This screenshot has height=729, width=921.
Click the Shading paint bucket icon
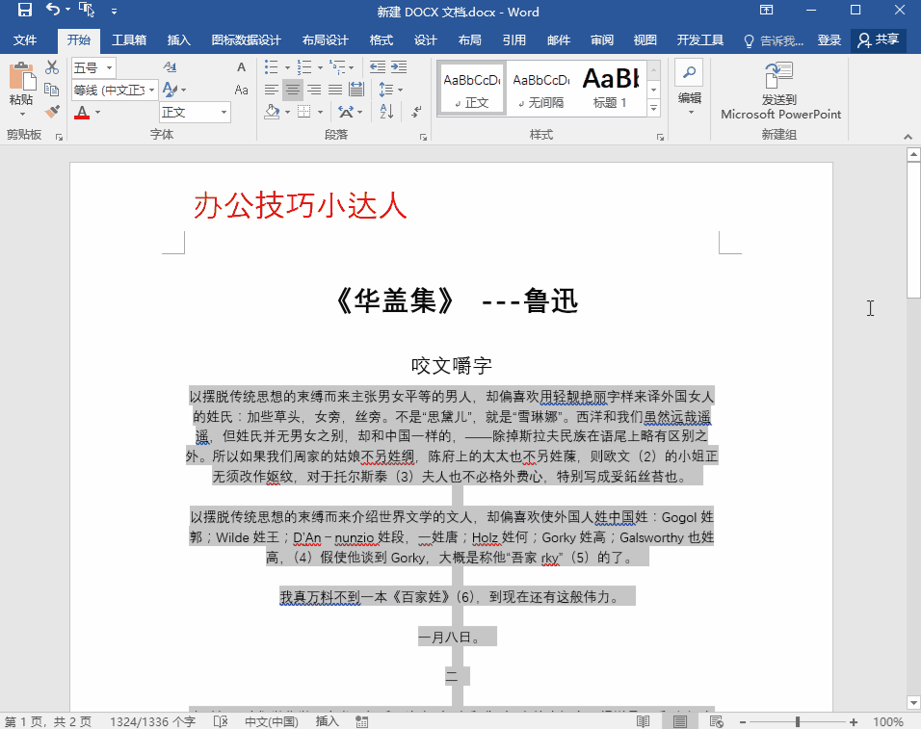272,112
